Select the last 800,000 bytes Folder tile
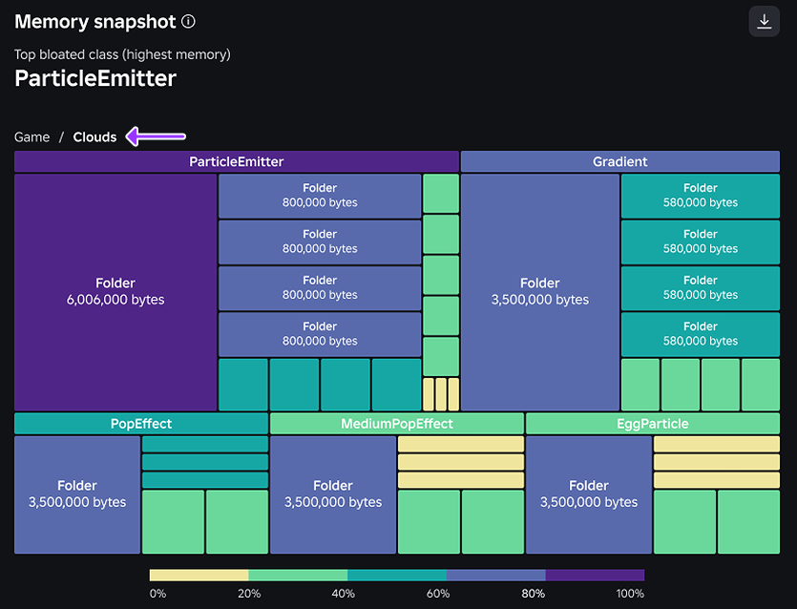This screenshot has width=797, height=609. point(320,334)
